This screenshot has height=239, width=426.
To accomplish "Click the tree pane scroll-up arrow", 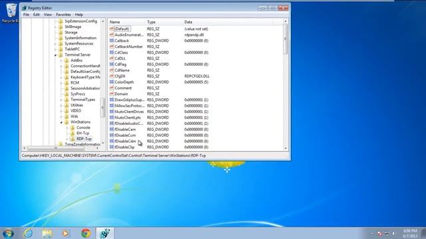I will pos(103,21).
